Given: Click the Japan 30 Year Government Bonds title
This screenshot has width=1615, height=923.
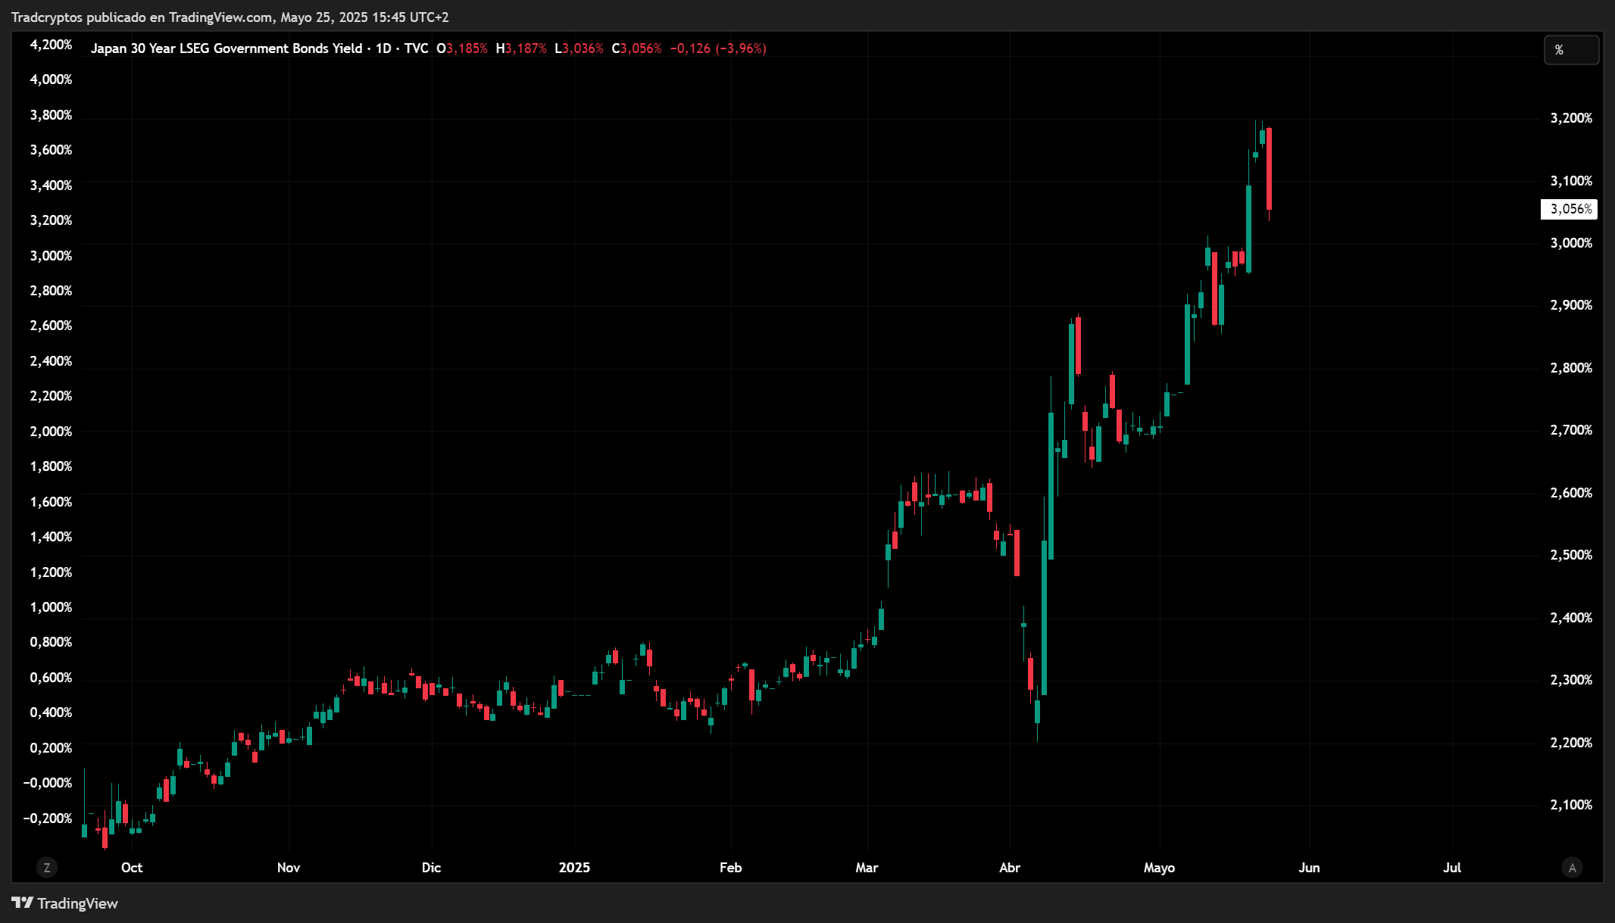Looking at the screenshot, I should click(226, 48).
